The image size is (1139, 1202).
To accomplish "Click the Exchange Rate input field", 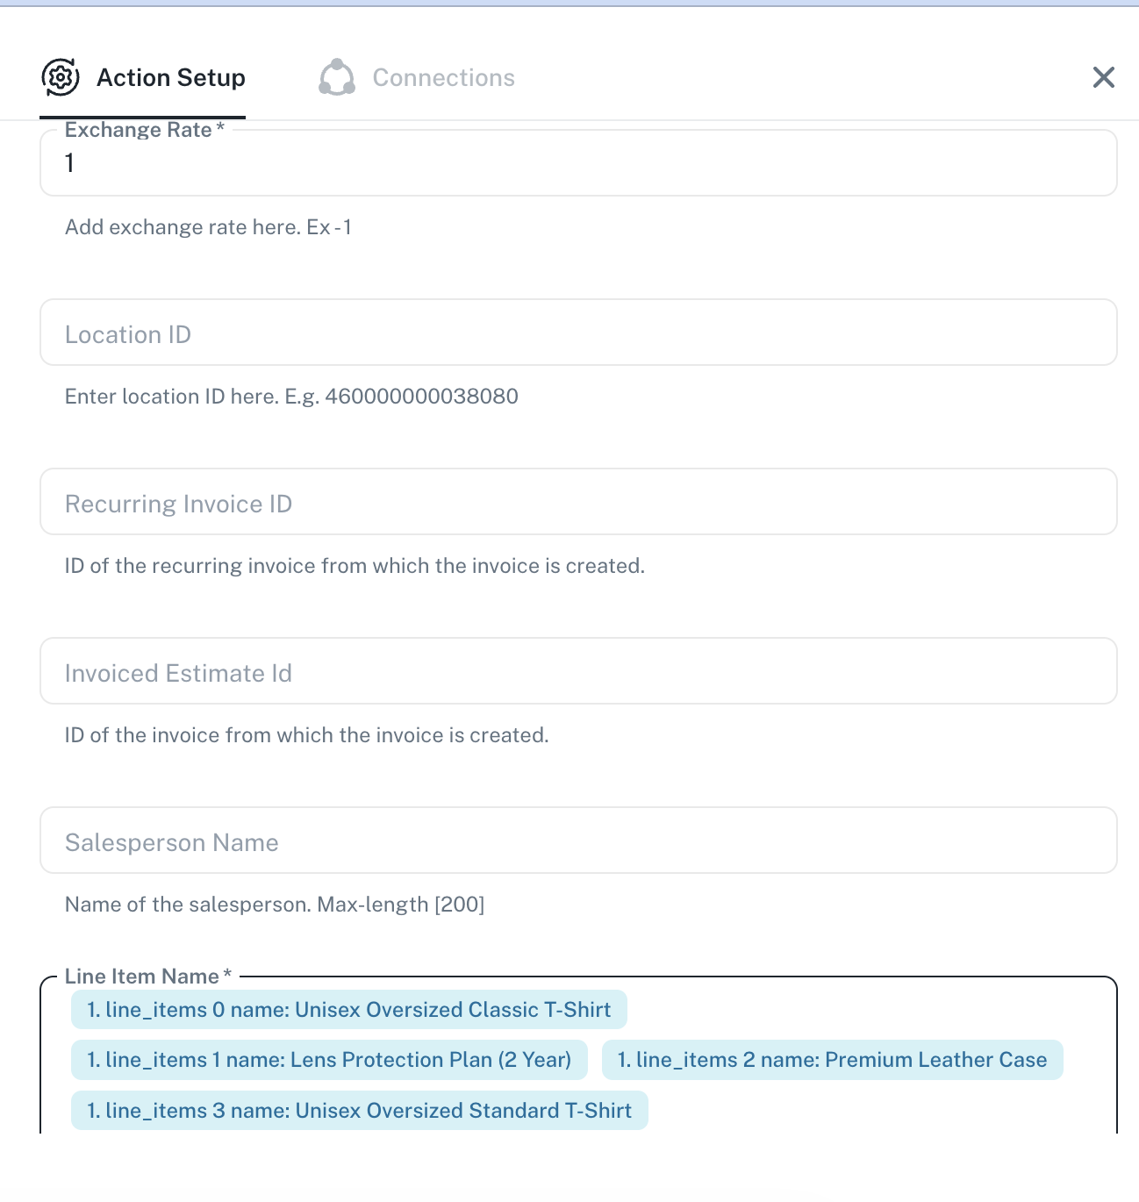I will (577, 164).
